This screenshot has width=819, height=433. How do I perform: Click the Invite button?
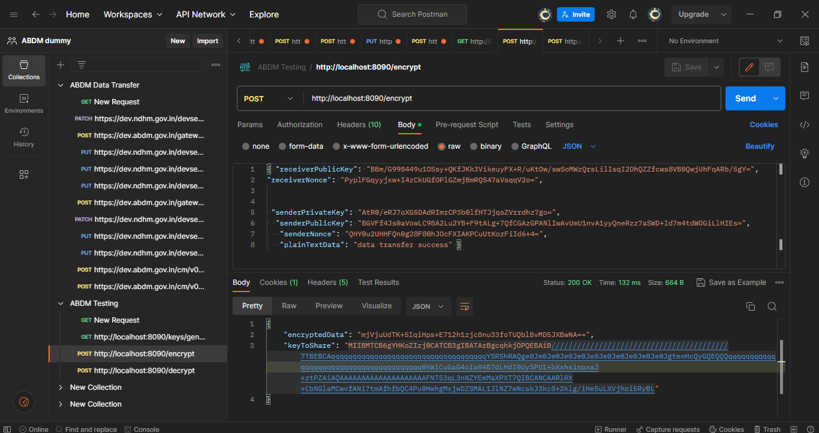coord(576,14)
